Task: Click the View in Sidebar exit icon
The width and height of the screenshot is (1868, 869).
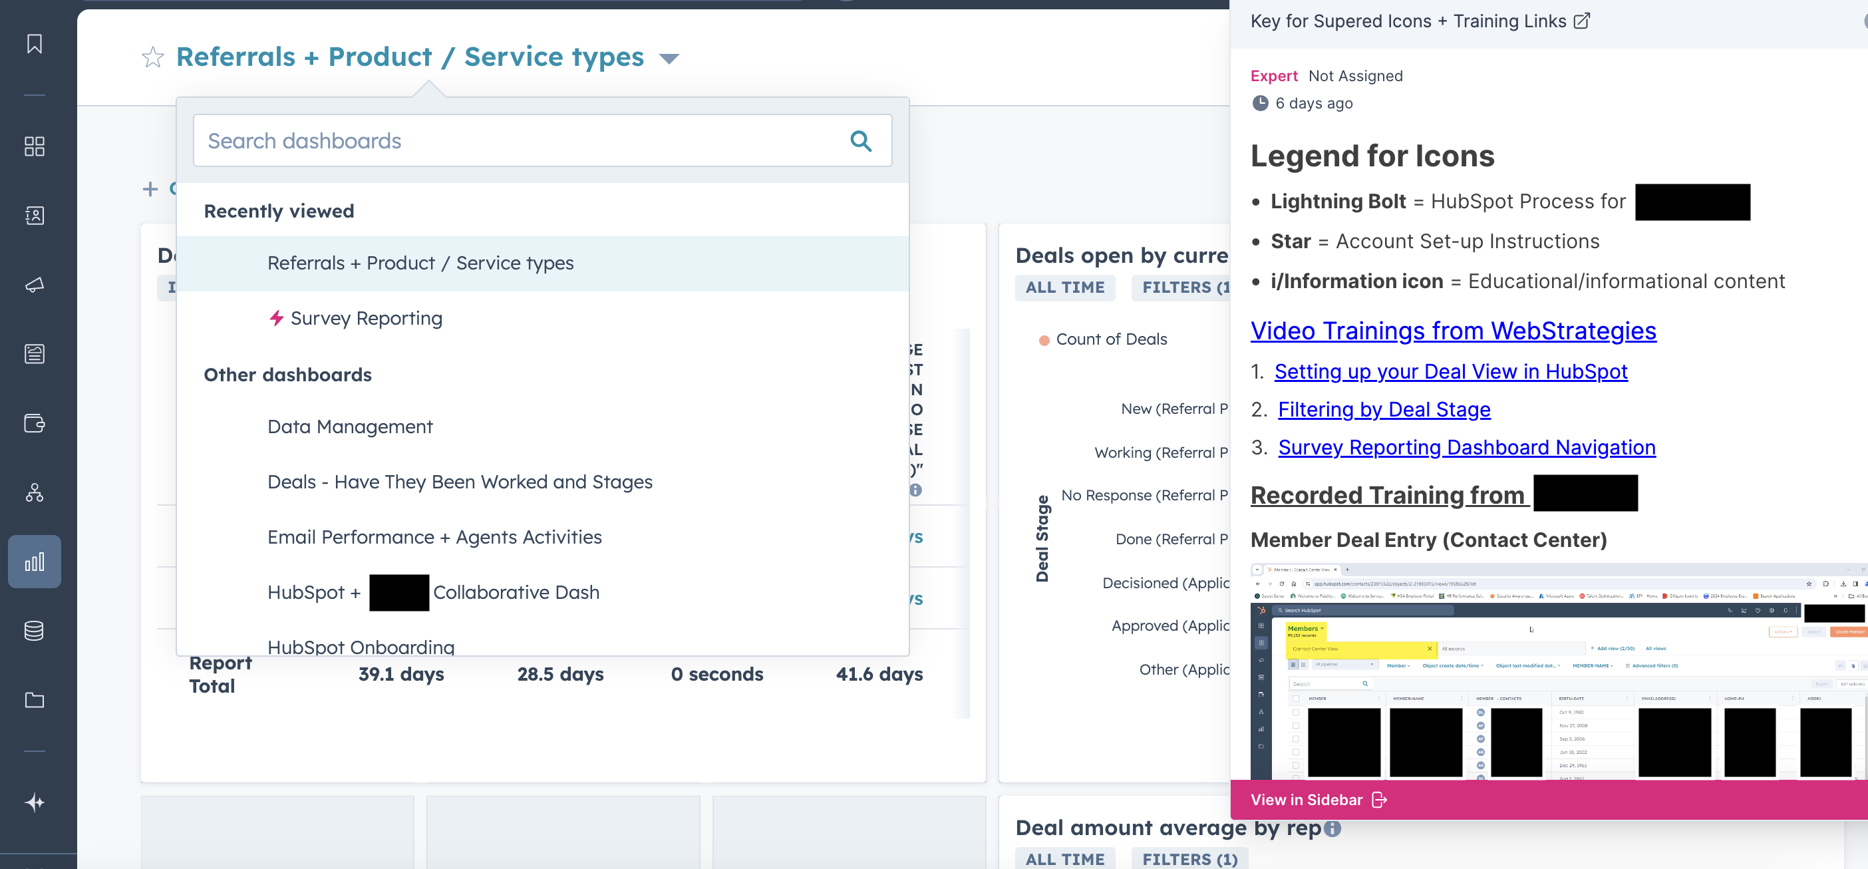Action: coord(1379,799)
